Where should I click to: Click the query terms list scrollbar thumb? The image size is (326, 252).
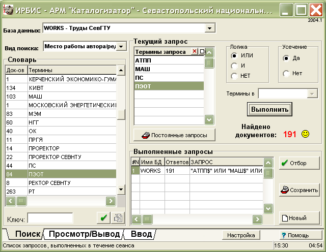(x=209, y=63)
